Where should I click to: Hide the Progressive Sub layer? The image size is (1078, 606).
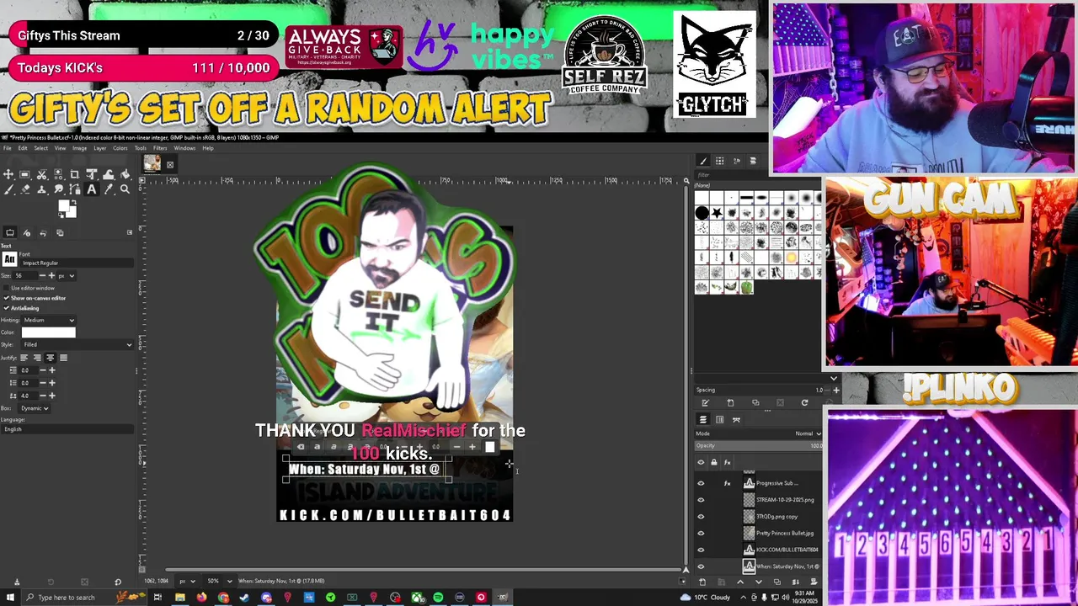point(701,483)
